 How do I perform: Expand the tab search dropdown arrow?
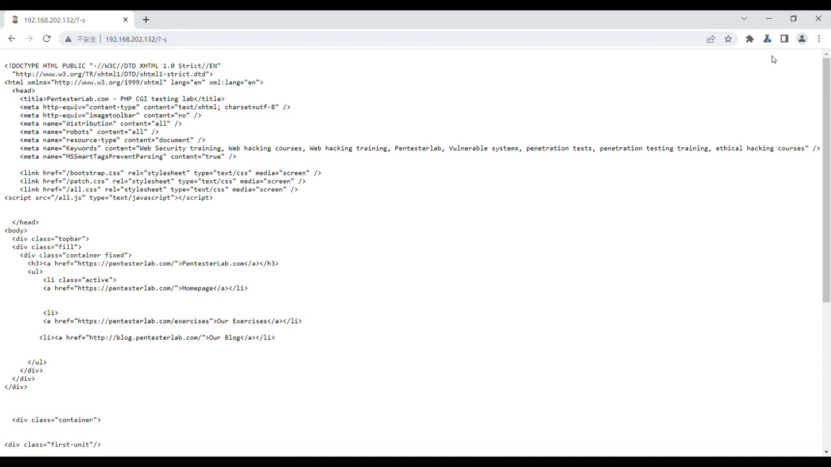tap(744, 19)
